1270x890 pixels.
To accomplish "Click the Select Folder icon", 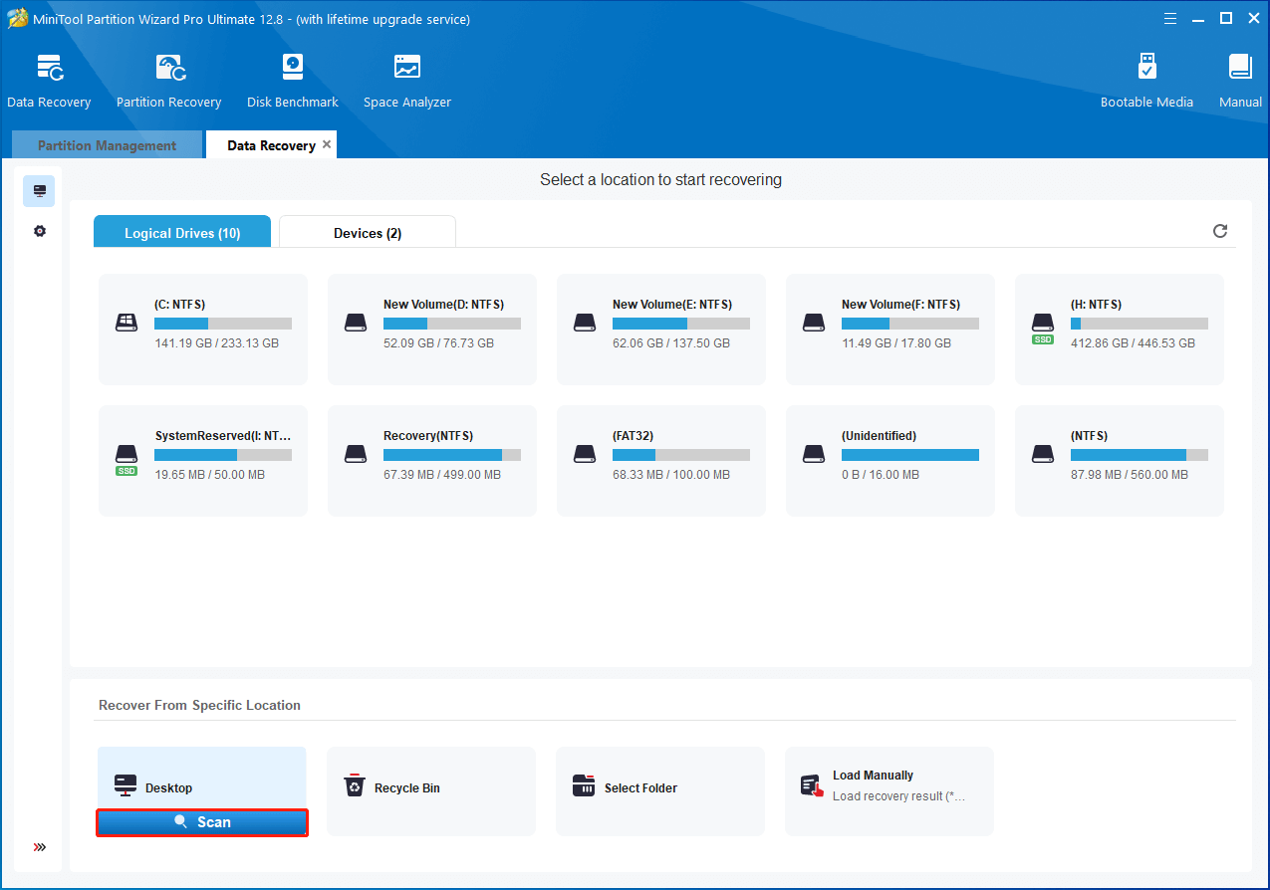I will click(x=584, y=786).
